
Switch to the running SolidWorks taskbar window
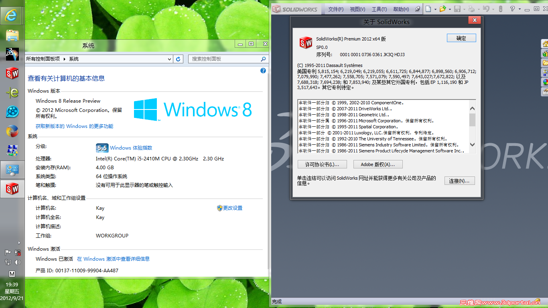click(12, 188)
